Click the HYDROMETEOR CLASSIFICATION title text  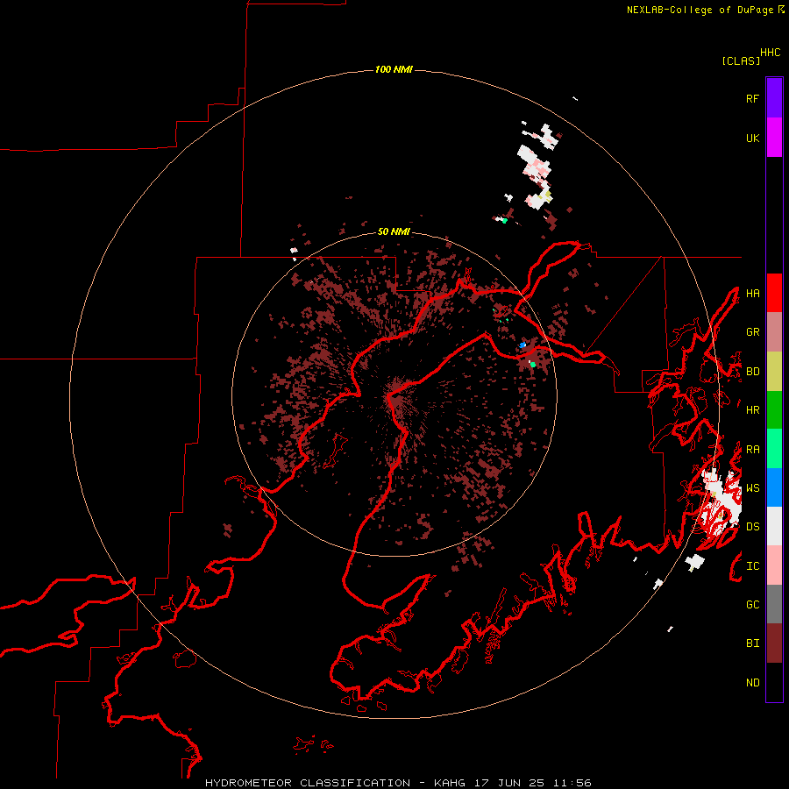pos(308,783)
